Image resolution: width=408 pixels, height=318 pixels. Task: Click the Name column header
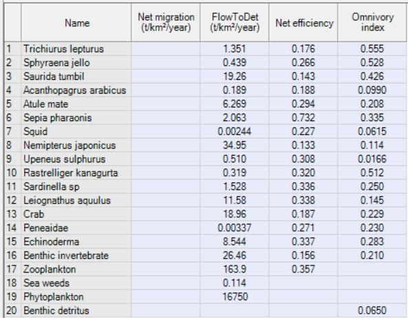coord(76,23)
